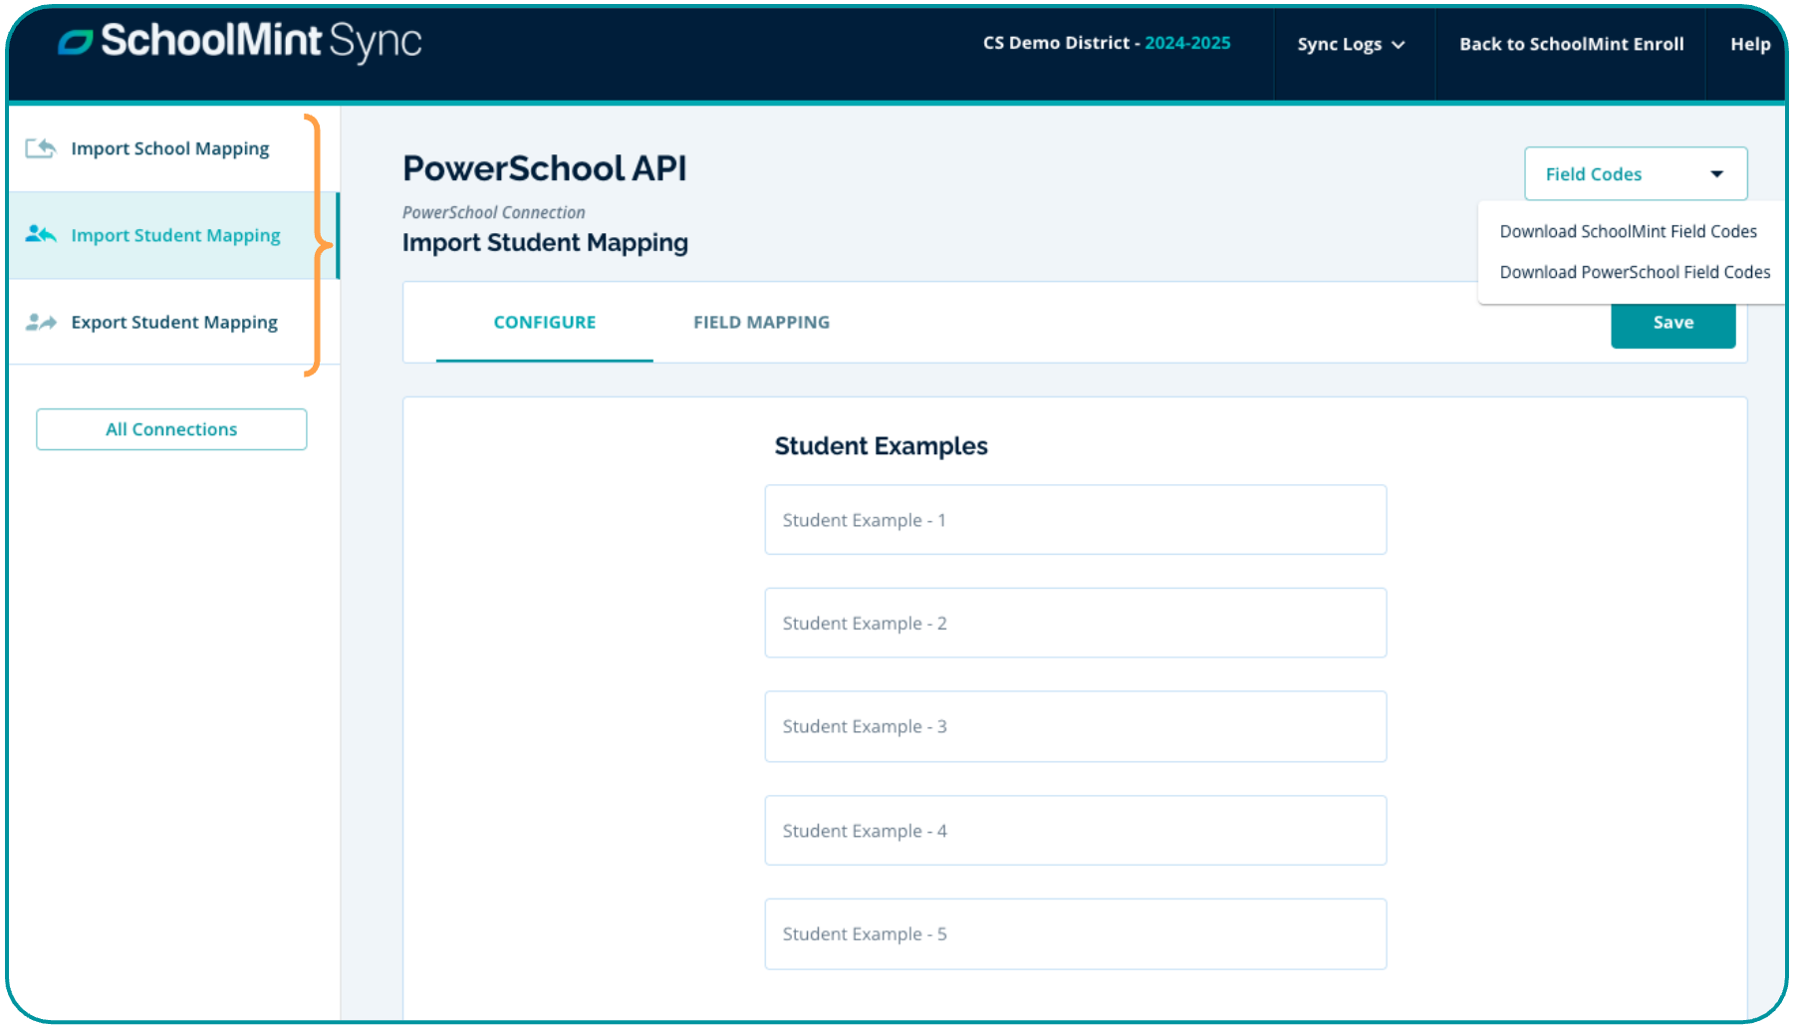This screenshot has height=1031, width=1793.
Task: Choose Download PowerSchool Field Codes option
Action: [x=1634, y=272]
